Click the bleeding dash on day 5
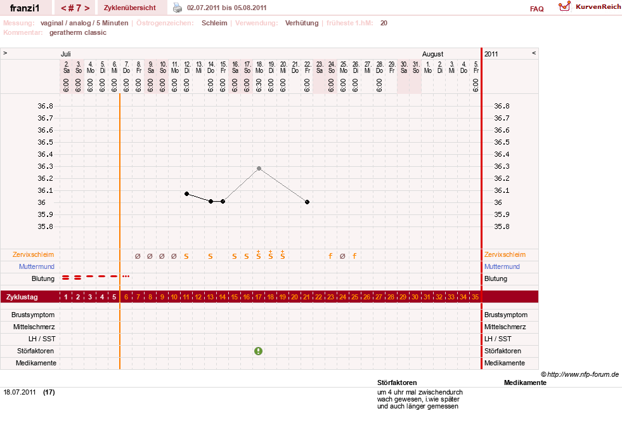622x425 pixels. [114, 276]
